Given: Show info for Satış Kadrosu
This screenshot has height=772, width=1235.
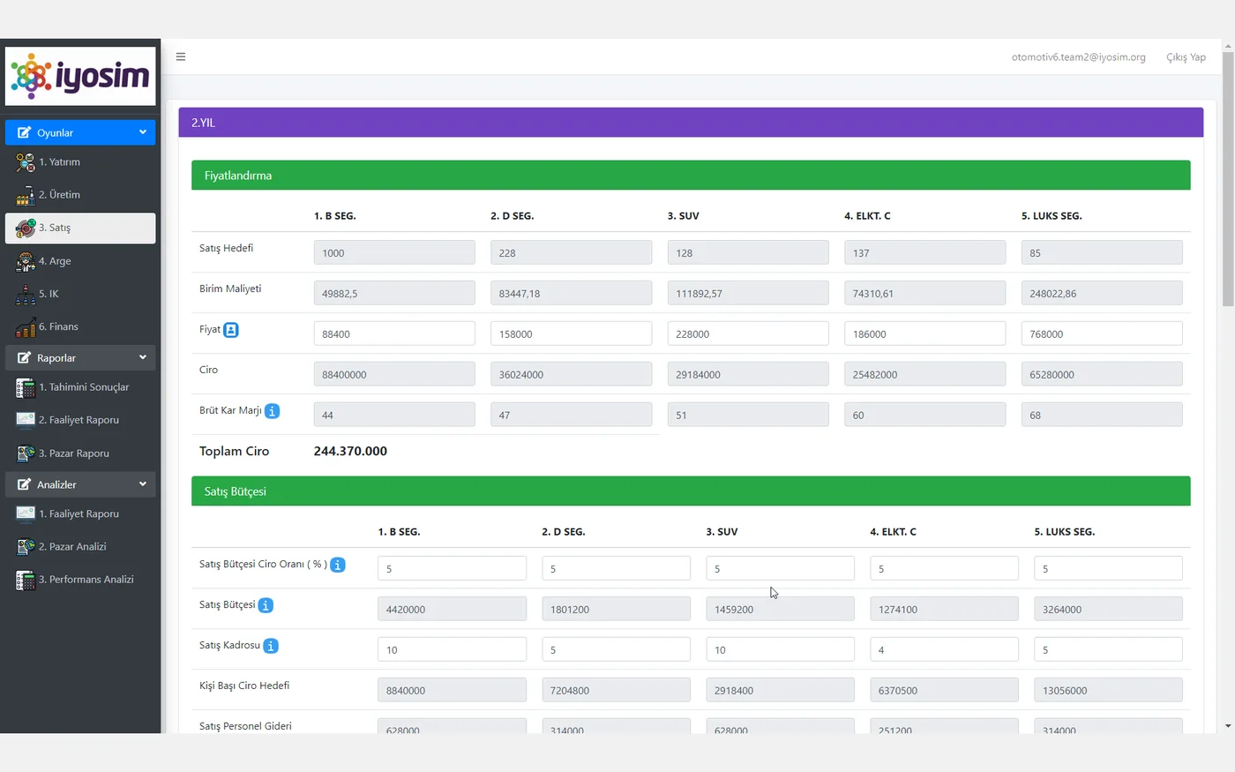Looking at the screenshot, I should tap(271, 646).
